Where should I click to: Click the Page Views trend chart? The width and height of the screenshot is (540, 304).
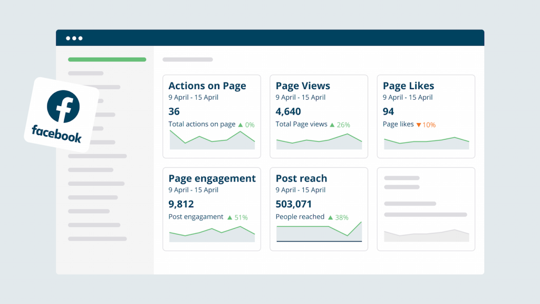[x=319, y=142]
